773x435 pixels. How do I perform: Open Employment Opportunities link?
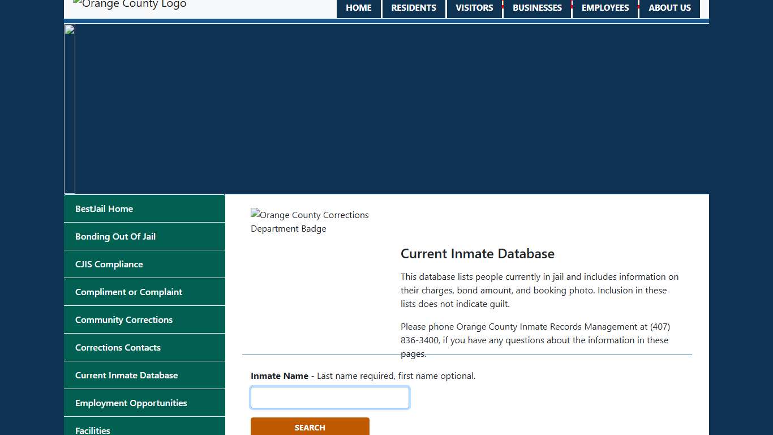pos(131,403)
